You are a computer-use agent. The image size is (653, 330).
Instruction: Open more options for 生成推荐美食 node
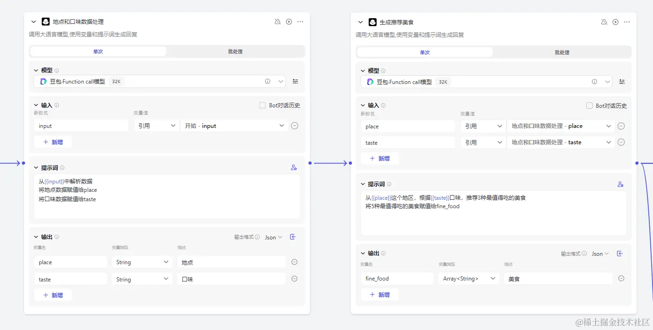tap(627, 22)
